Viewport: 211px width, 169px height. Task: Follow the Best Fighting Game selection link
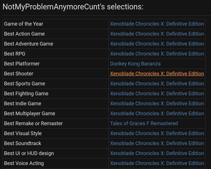(x=157, y=94)
